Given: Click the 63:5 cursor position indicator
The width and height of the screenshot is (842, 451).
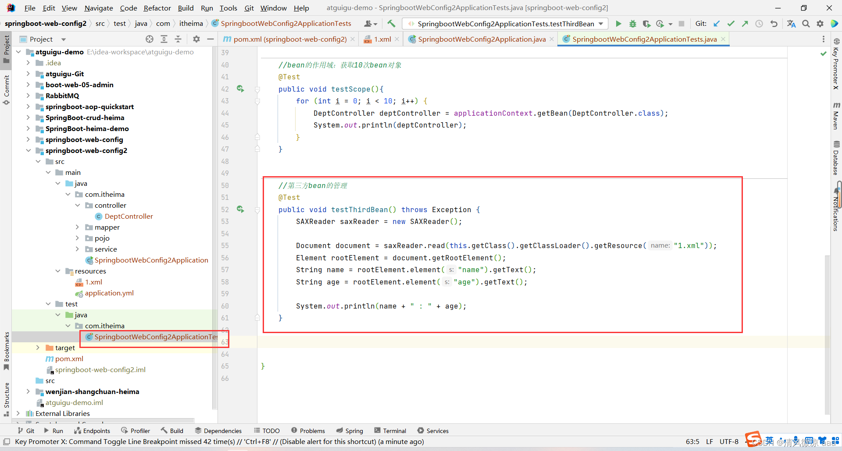Looking at the screenshot, I should [692, 441].
